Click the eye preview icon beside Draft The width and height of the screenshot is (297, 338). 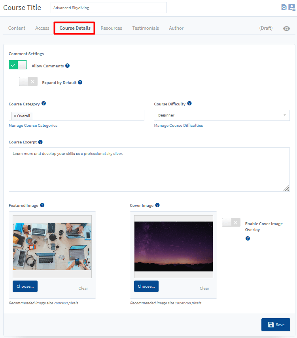(x=286, y=29)
